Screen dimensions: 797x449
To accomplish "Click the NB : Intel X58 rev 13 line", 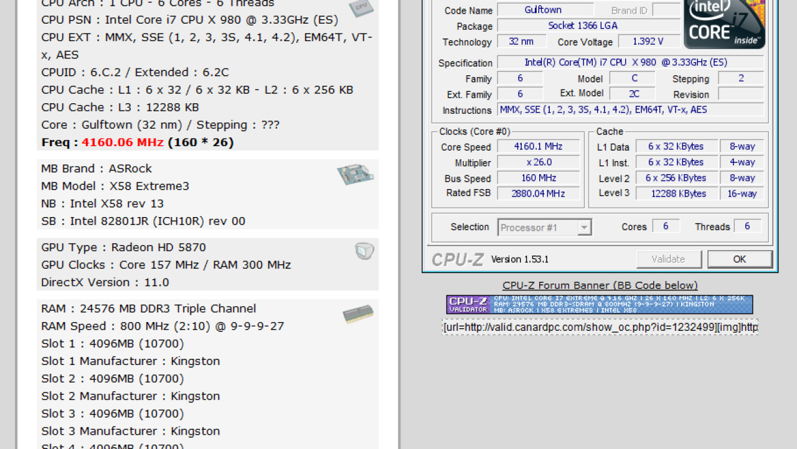I will tap(103, 203).
